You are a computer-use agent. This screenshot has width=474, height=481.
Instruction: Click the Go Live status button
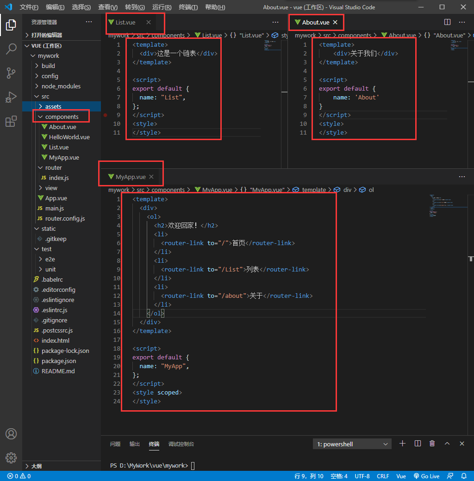point(426,476)
